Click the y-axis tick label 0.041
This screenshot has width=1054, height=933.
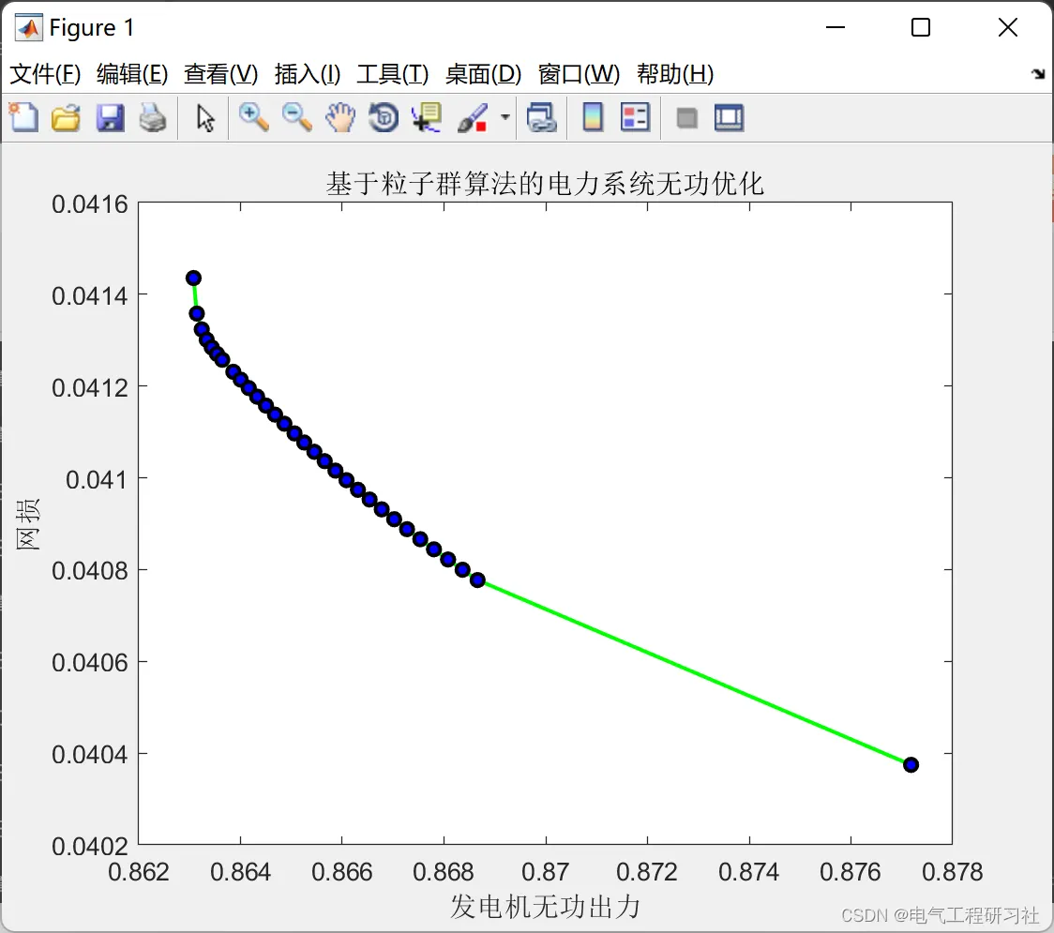pyautogui.click(x=97, y=480)
